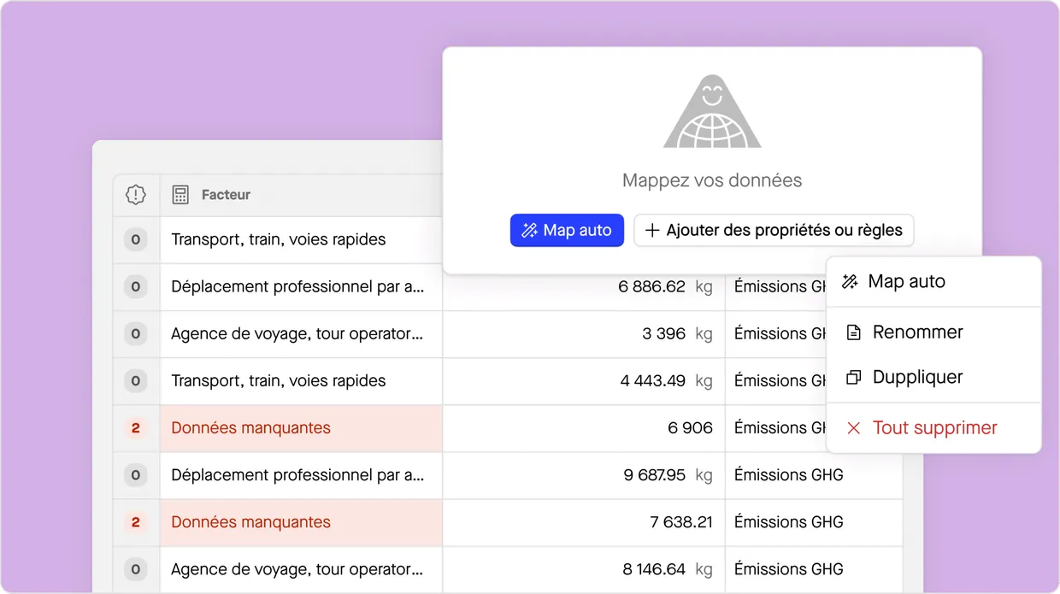
Task: Click the document icon next to Renommer
Action: point(852,332)
